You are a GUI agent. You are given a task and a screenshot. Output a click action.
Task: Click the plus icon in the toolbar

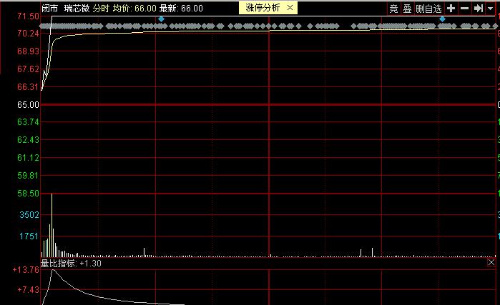click(451, 9)
